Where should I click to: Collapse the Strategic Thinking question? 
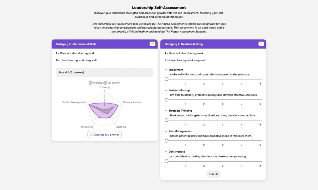[166, 111]
